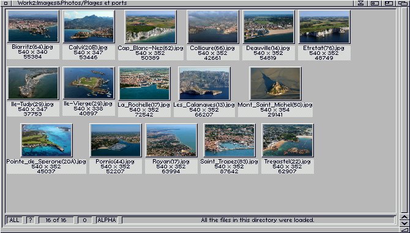Image resolution: width=410 pixels, height=233 pixels.
Task: Click the file size value '29141'
Action: click(x=275, y=115)
